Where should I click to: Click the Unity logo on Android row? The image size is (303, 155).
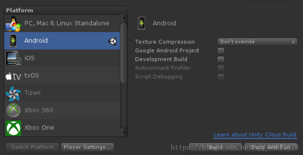112,41
